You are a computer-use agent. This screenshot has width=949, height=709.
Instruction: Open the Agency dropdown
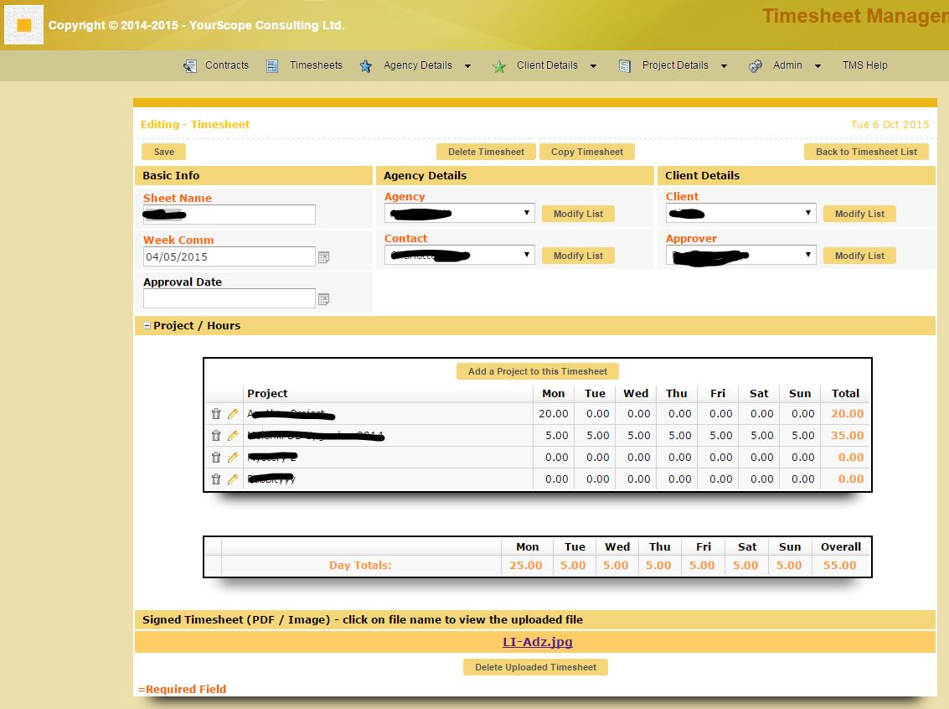459,213
